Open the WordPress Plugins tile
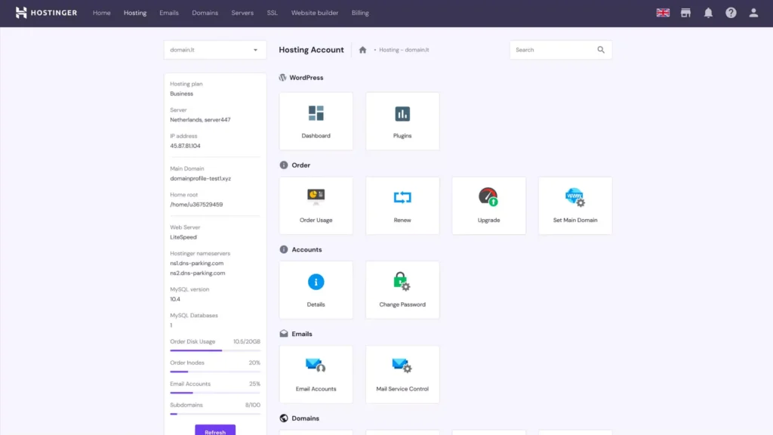 [402, 121]
